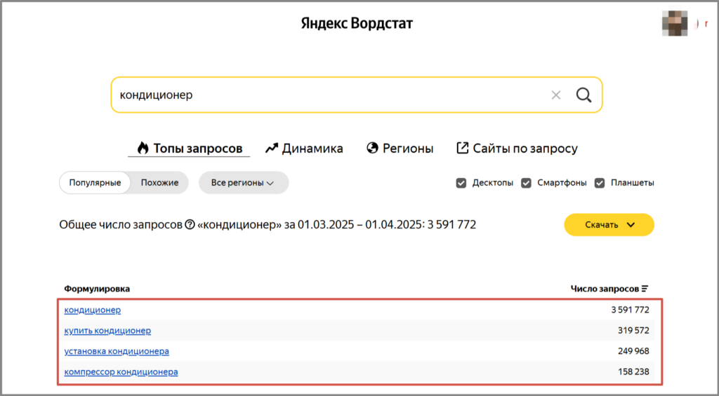The image size is (719, 396).
Task: Switch to the Похожие queries toggle
Action: 159,183
